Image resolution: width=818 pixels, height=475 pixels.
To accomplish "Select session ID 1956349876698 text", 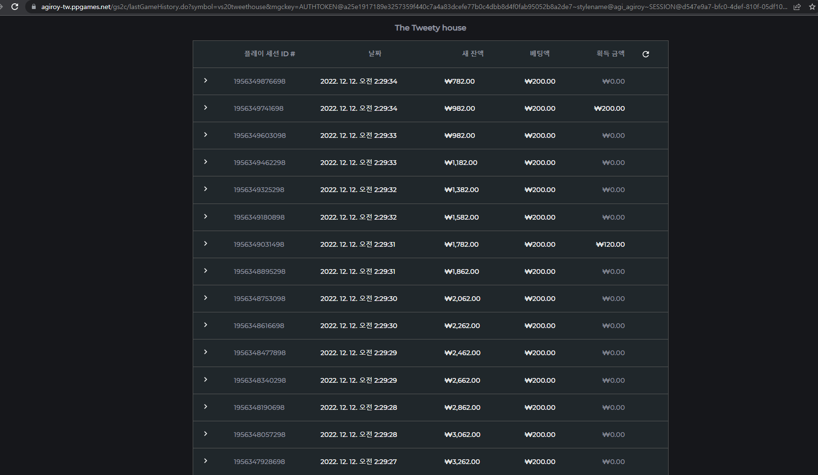I will tap(259, 81).
